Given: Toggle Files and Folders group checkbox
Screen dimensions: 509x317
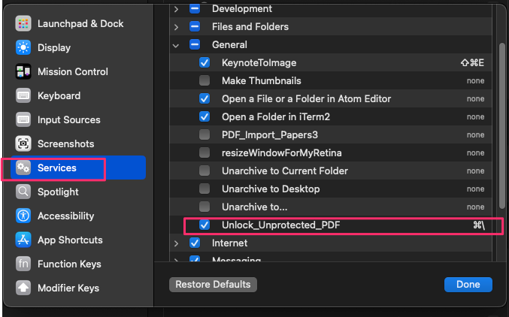Looking at the screenshot, I should click(x=195, y=26).
